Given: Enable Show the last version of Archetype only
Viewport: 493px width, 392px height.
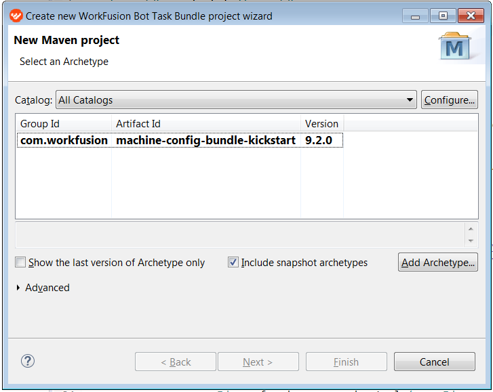Looking at the screenshot, I should 20,263.
